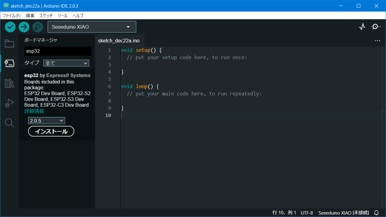Select the sketch_dec22a.ino tab

(x=119, y=41)
